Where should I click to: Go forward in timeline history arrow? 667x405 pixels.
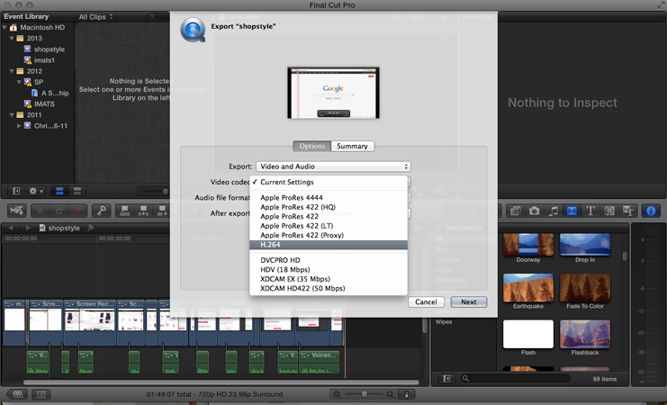(x=28, y=228)
